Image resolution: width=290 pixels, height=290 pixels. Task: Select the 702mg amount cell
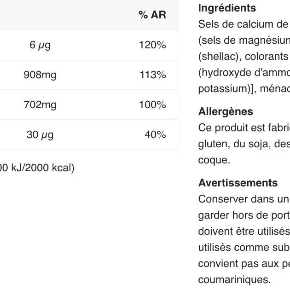pyautogui.click(x=40, y=105)
